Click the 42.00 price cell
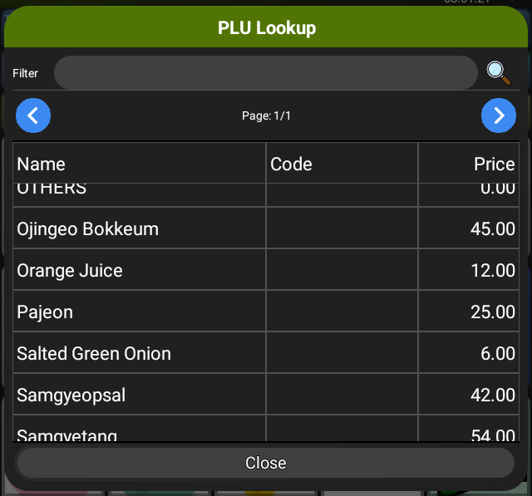The width and height of the screenshot is (532, 496). tap(492, 395)
